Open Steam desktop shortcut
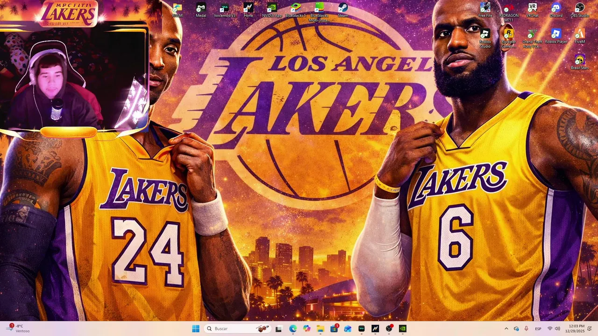 343,10
